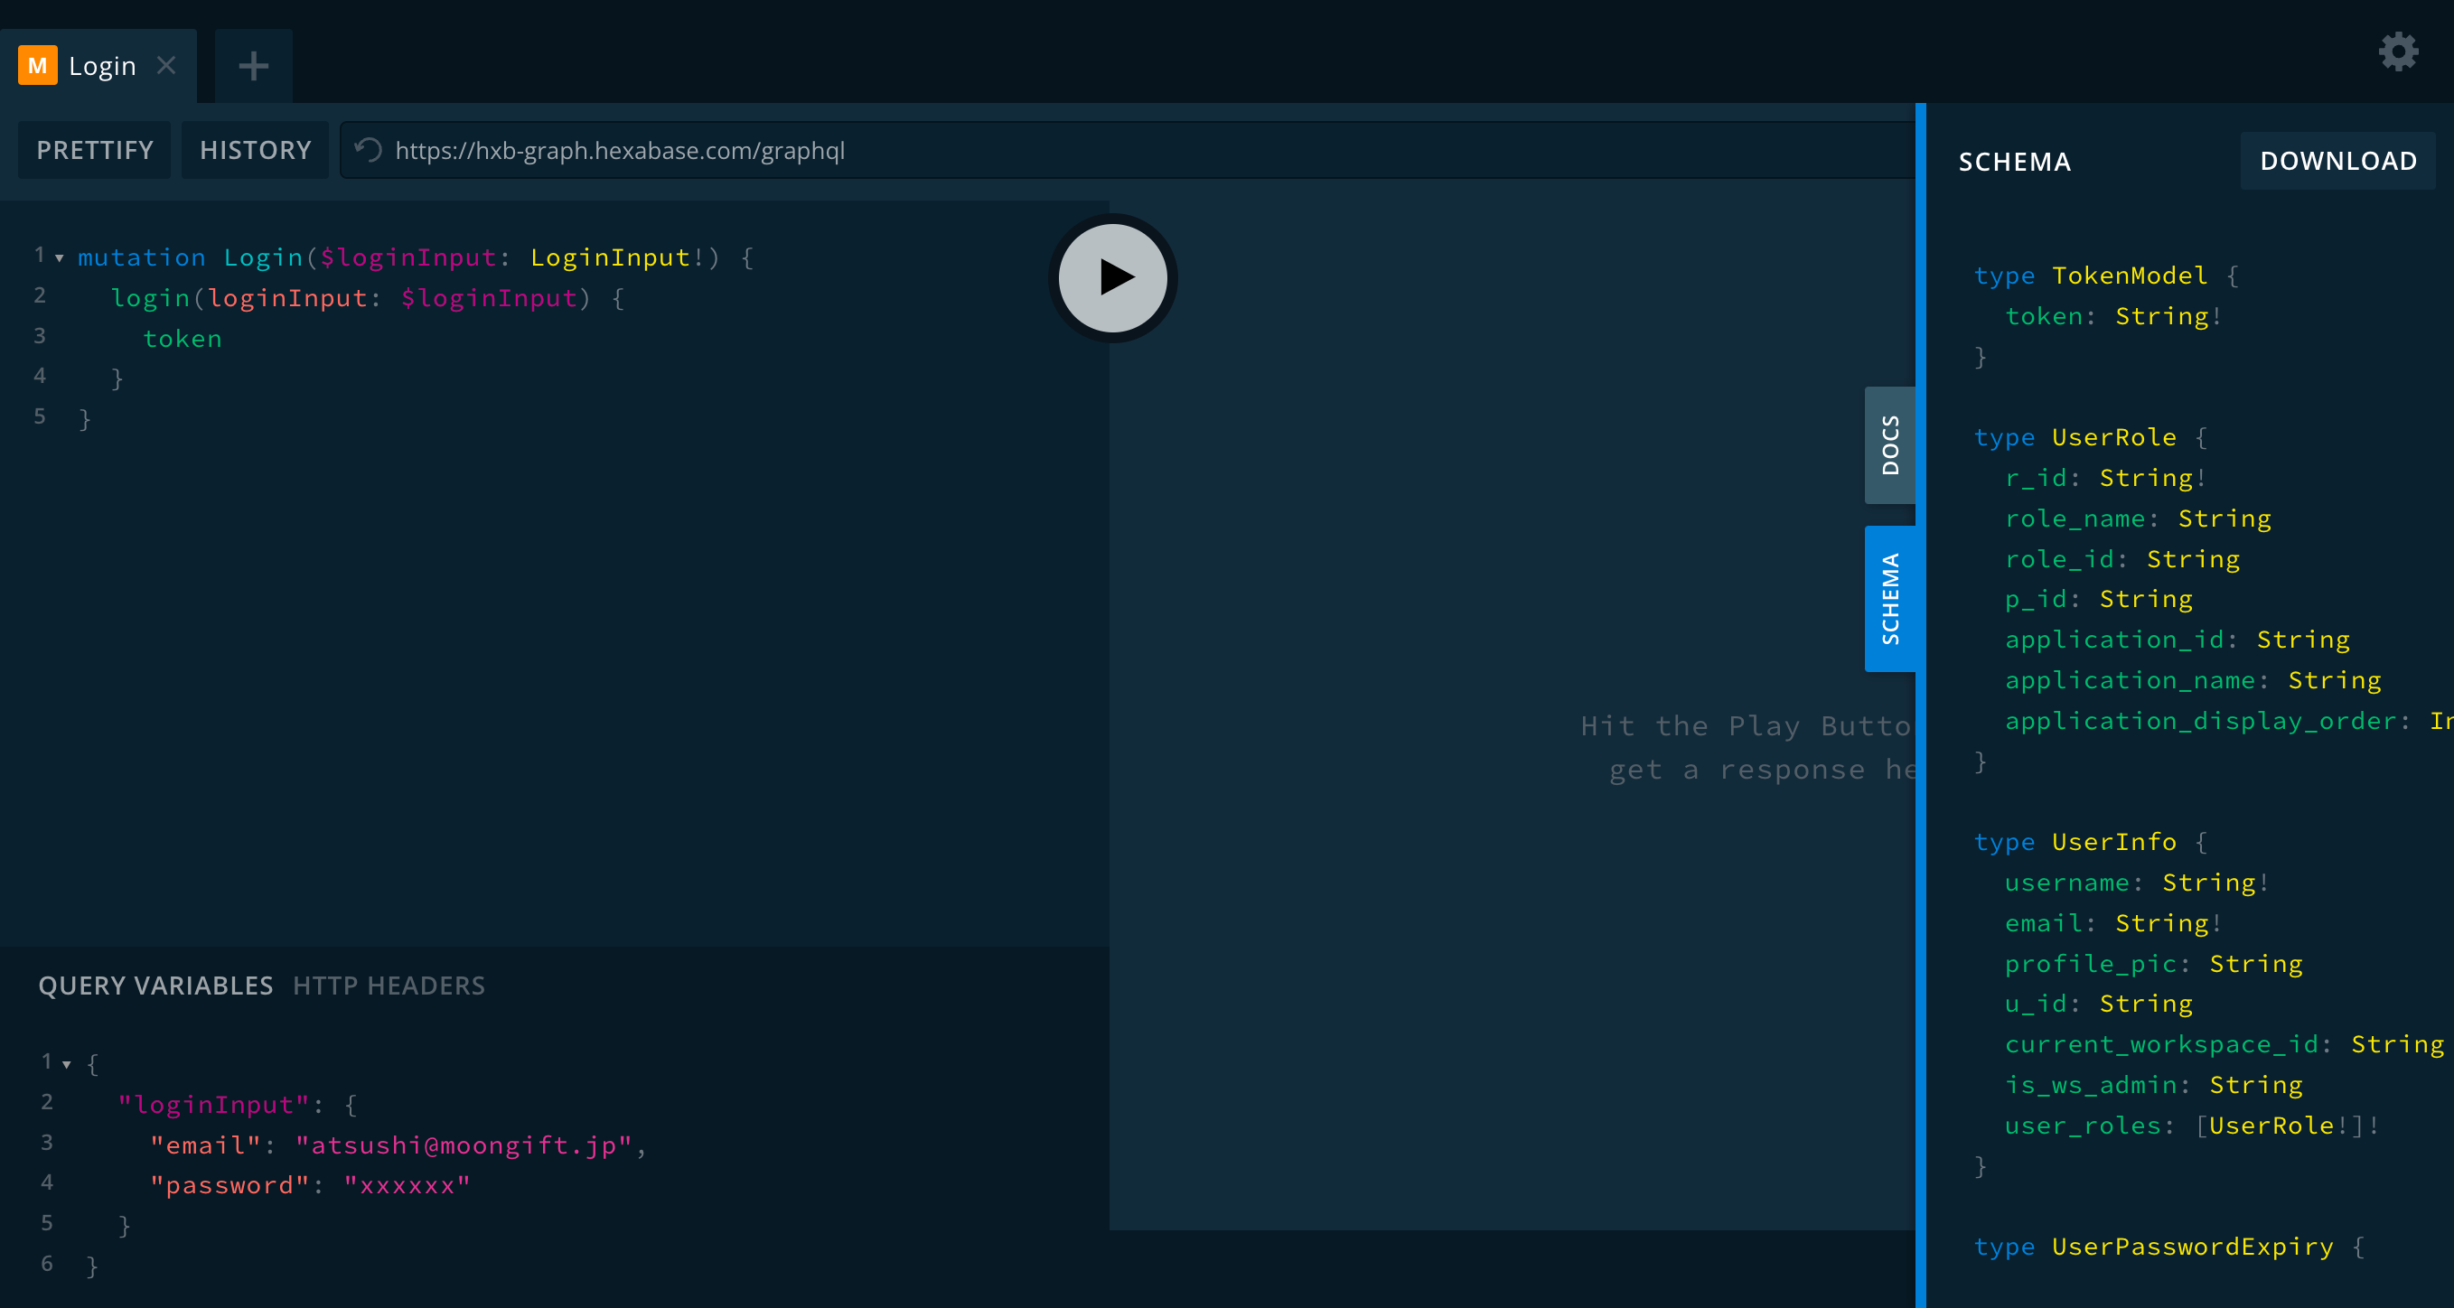Click the token field in query editor

pyautogui.click(x=182, y=339)
